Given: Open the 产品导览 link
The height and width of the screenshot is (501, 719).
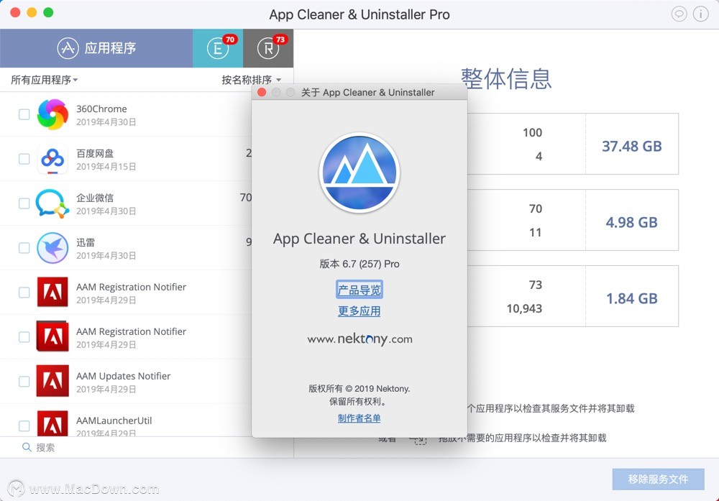Looking at the screenshot, I should tap(359, 290).
